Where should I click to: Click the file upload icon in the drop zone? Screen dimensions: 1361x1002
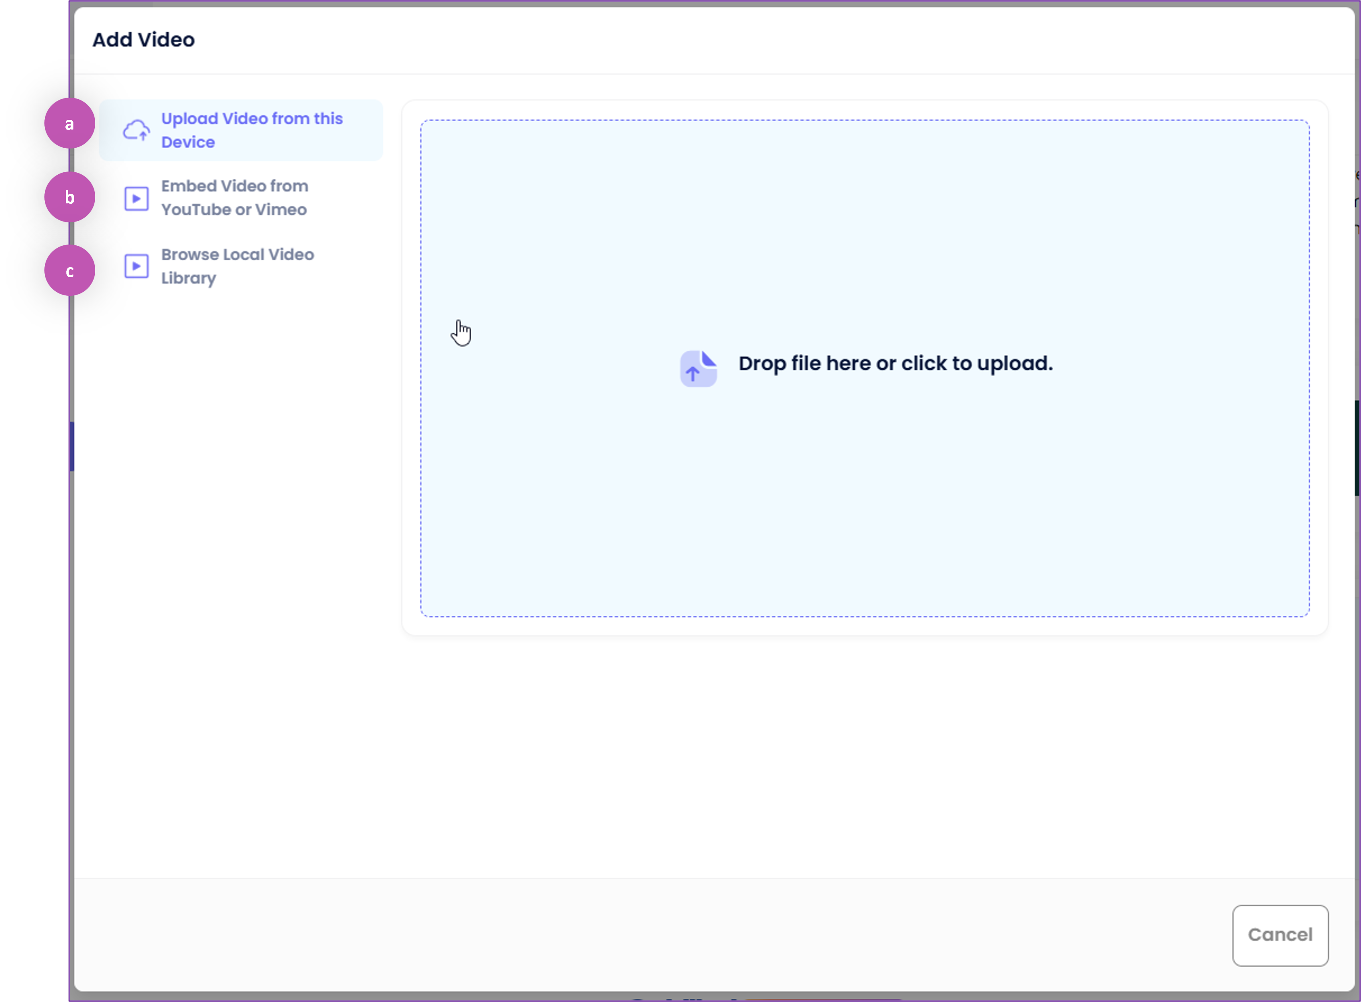click(x=698, y=368)
